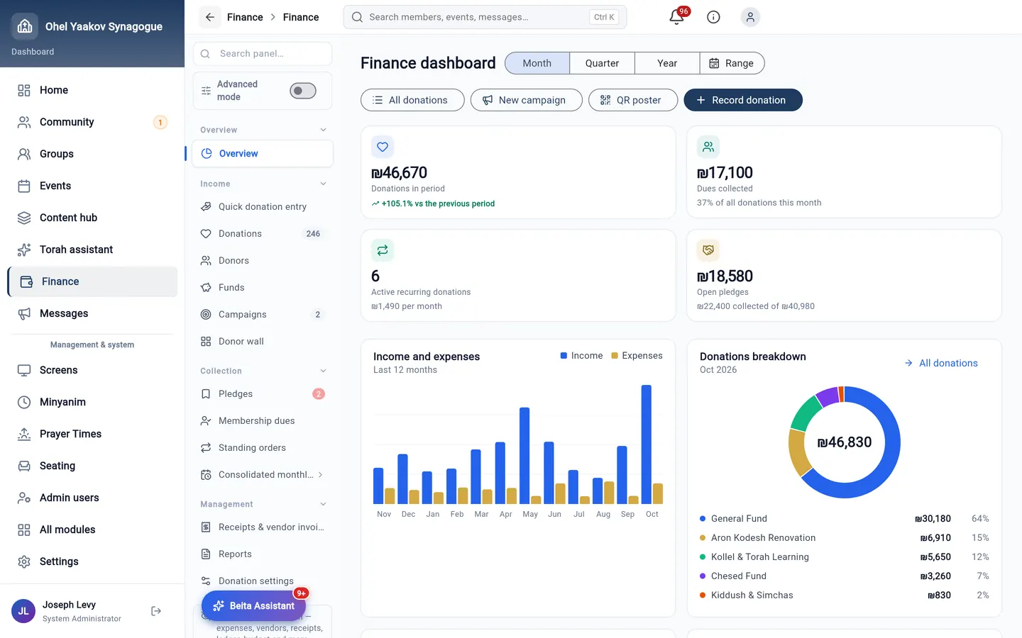Click the recurring arrows icon on the card
1022x638 pixels.
[x=383, y=250]
